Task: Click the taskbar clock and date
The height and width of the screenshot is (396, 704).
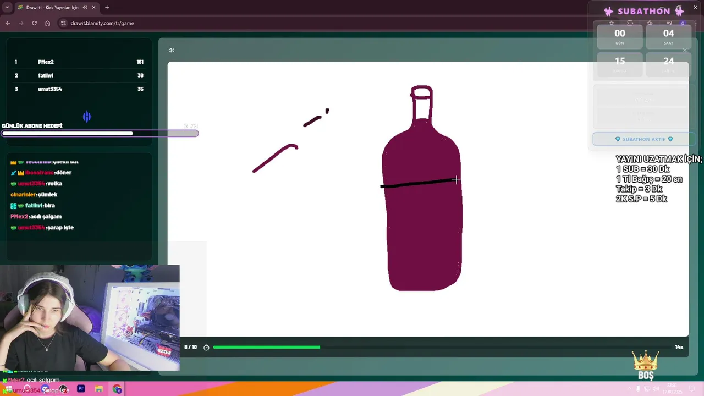Action: (672, 389)
